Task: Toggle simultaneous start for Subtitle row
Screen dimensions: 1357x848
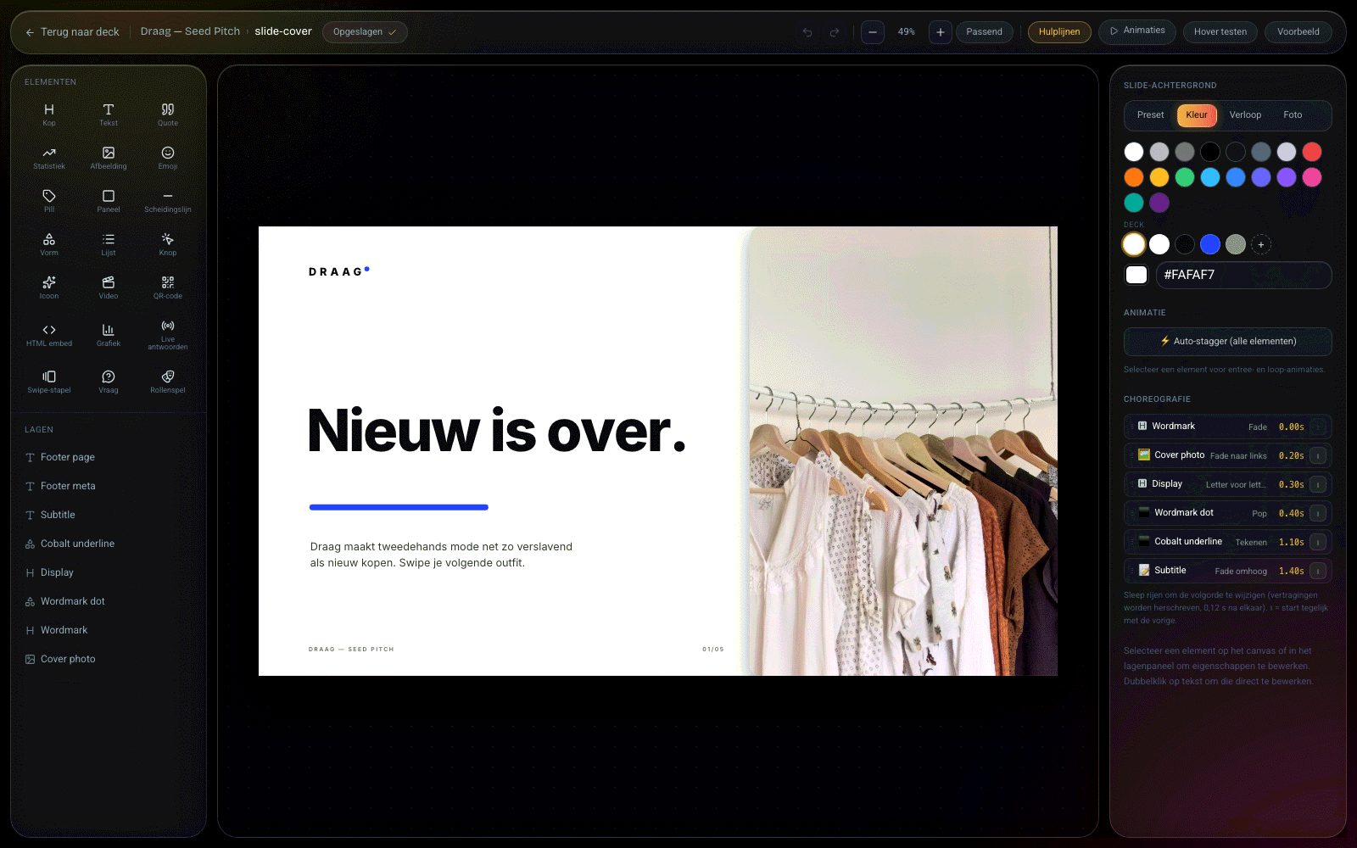Action: pyautogui.click(x=1318, y=571)
